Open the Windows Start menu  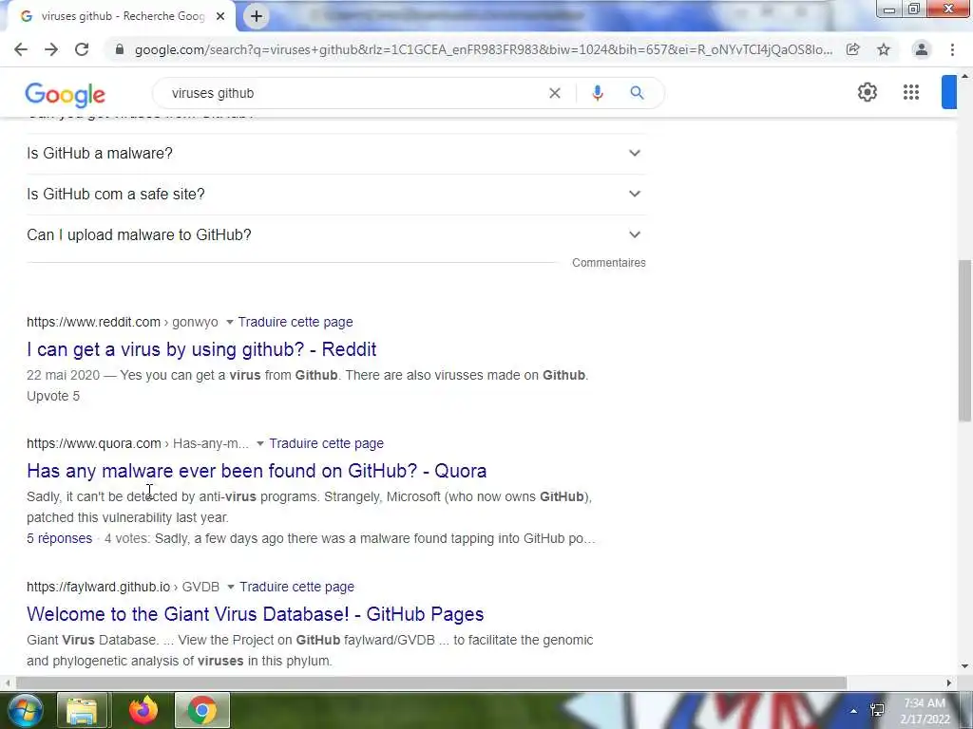click(24, 710)
